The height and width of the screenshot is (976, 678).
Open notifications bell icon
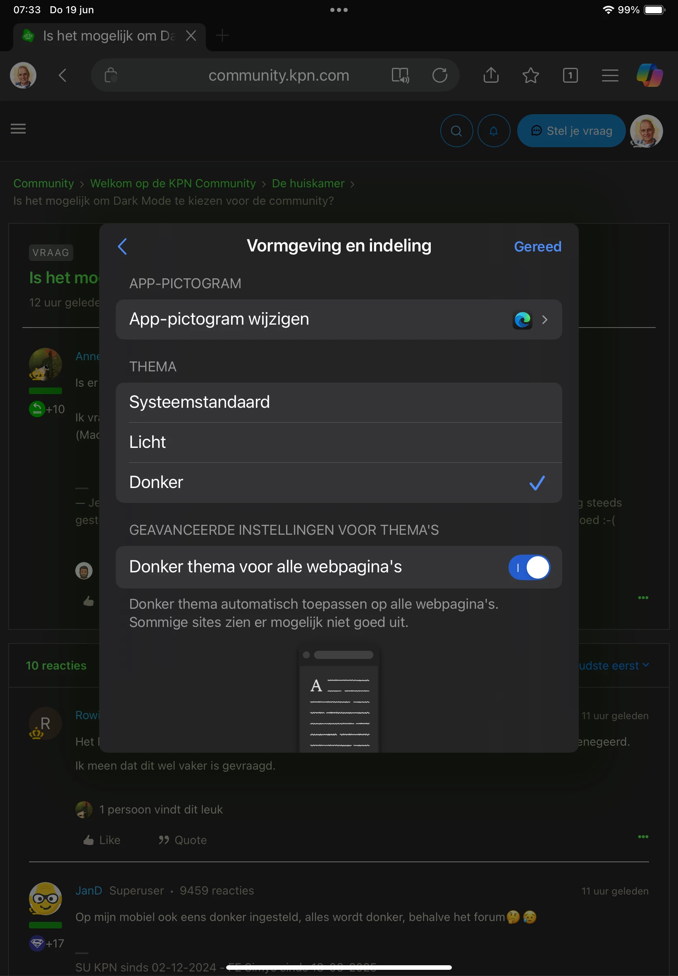click(493, 131)
